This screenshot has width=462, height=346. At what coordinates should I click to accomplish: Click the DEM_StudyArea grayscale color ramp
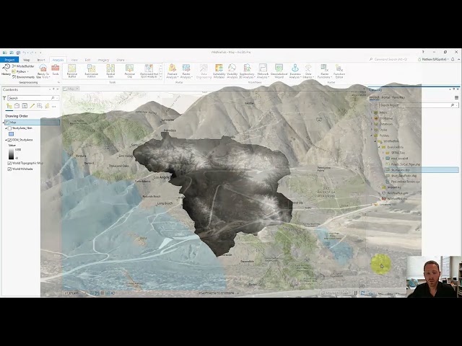click(x=12, y=154)
